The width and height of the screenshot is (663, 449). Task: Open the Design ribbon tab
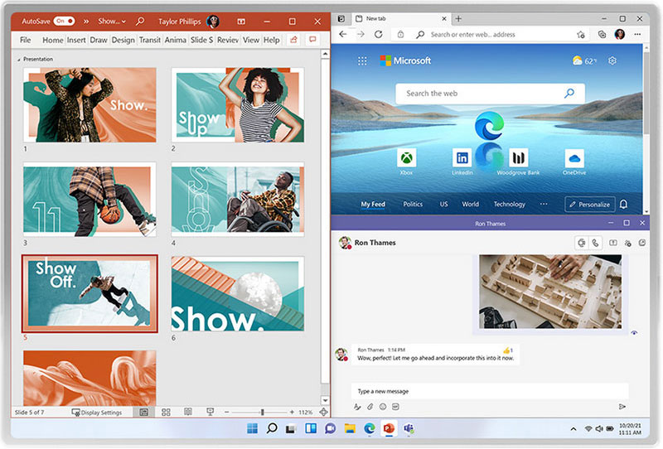click(x=123, y=40)
